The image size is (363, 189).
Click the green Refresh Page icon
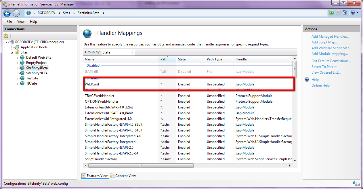(332, 13)
